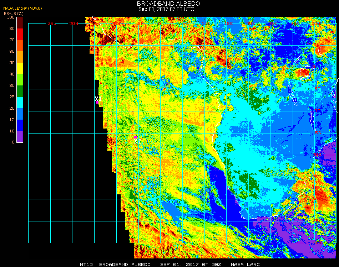Click the '10' tick on the colorbar
Image resolution: width=339 pixels, height=267 pixels.
[x=12, y=131]
